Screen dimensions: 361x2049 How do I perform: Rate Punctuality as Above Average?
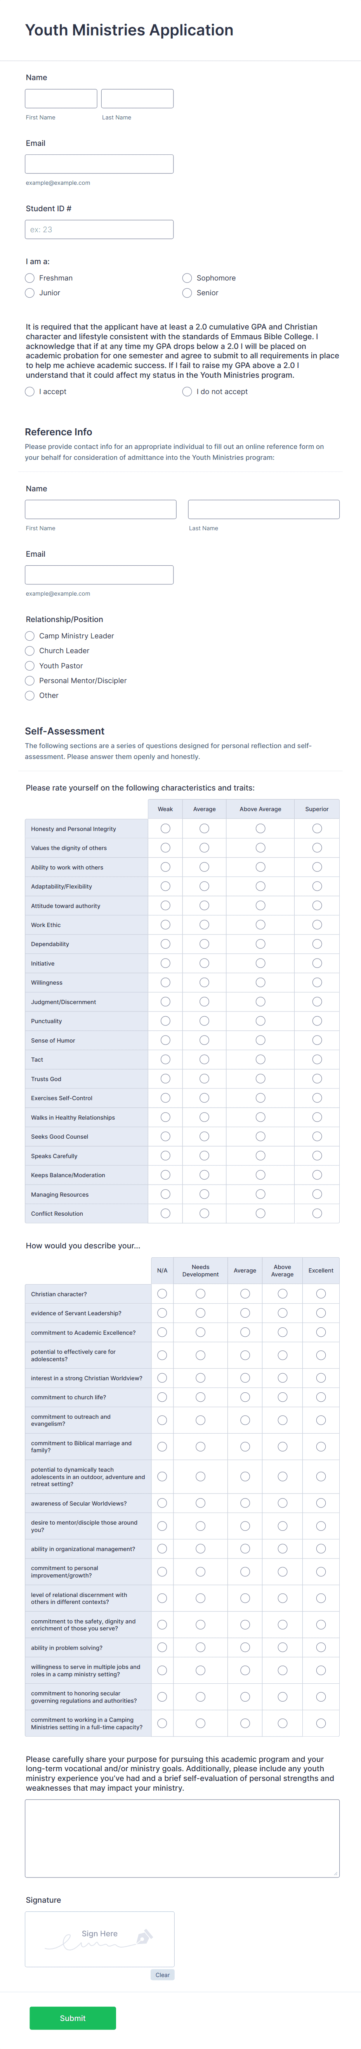click(x=259, y=1020)
